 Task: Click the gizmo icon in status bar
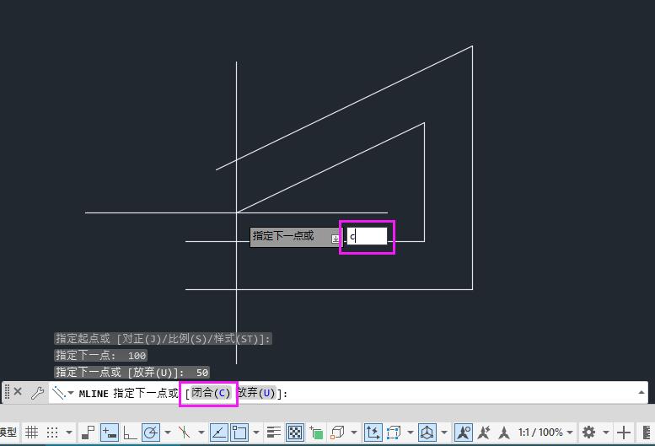coord(427,433)
